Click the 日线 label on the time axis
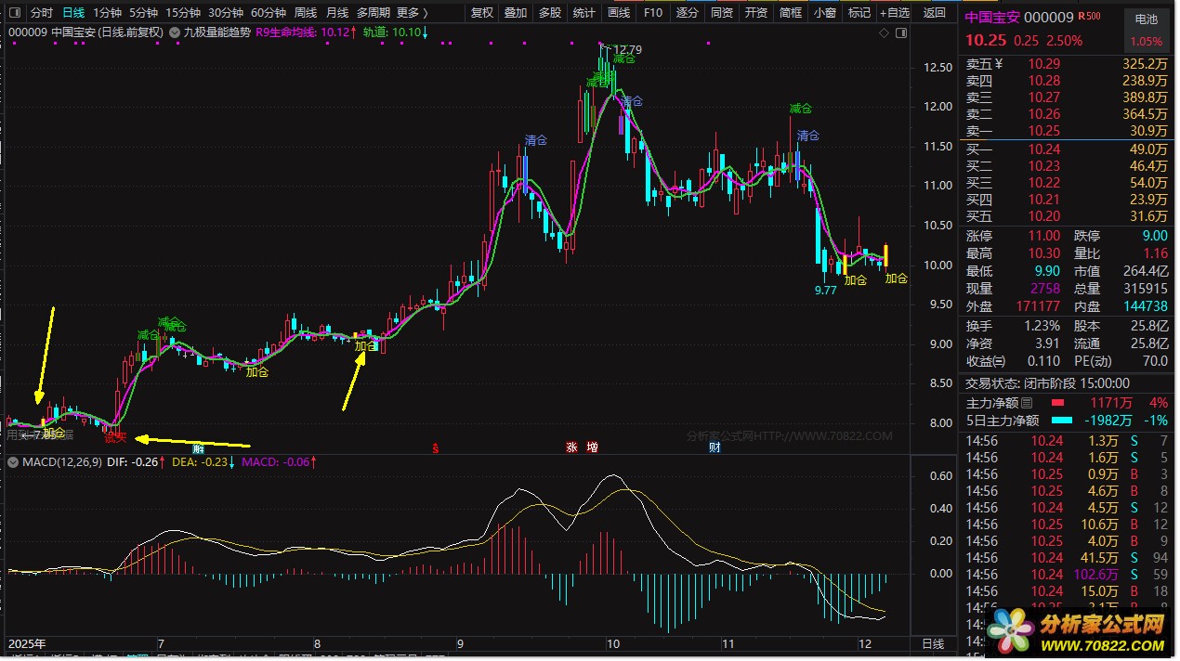The width and height of the screenshot is (1180, 661). pyautogui.click(x=933, y=643)
